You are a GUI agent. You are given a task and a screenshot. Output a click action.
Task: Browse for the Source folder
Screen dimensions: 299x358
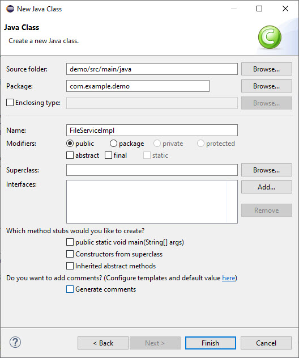tap(266, 69)
